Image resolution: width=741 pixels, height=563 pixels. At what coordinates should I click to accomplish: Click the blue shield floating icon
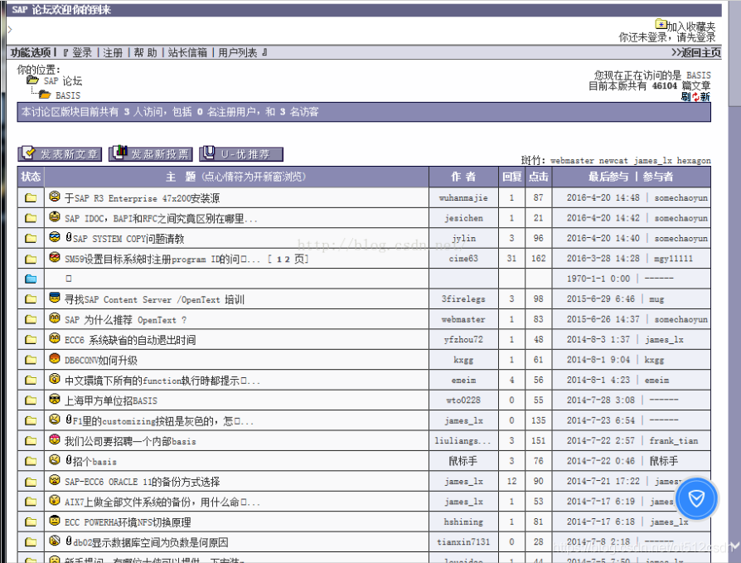696,498
